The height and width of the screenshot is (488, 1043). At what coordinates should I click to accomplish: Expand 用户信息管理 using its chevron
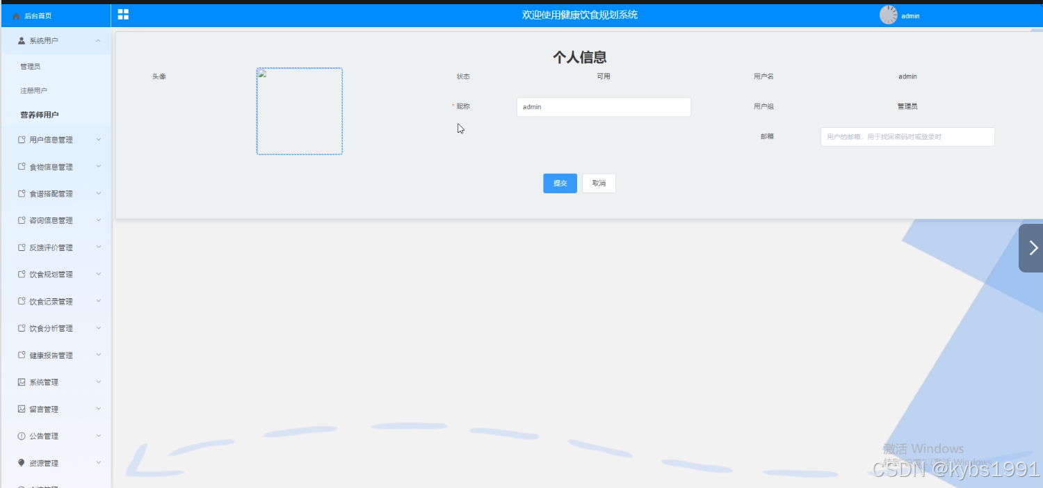tap(98, 140)
